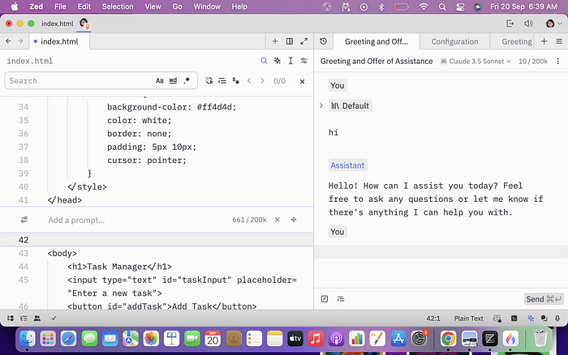
Task: Click Copilot icon in status bar
Action: pos(497,318)
